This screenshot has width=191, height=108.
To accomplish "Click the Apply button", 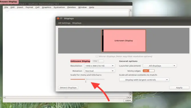I will pyautogui.click(x=179, y=88).
